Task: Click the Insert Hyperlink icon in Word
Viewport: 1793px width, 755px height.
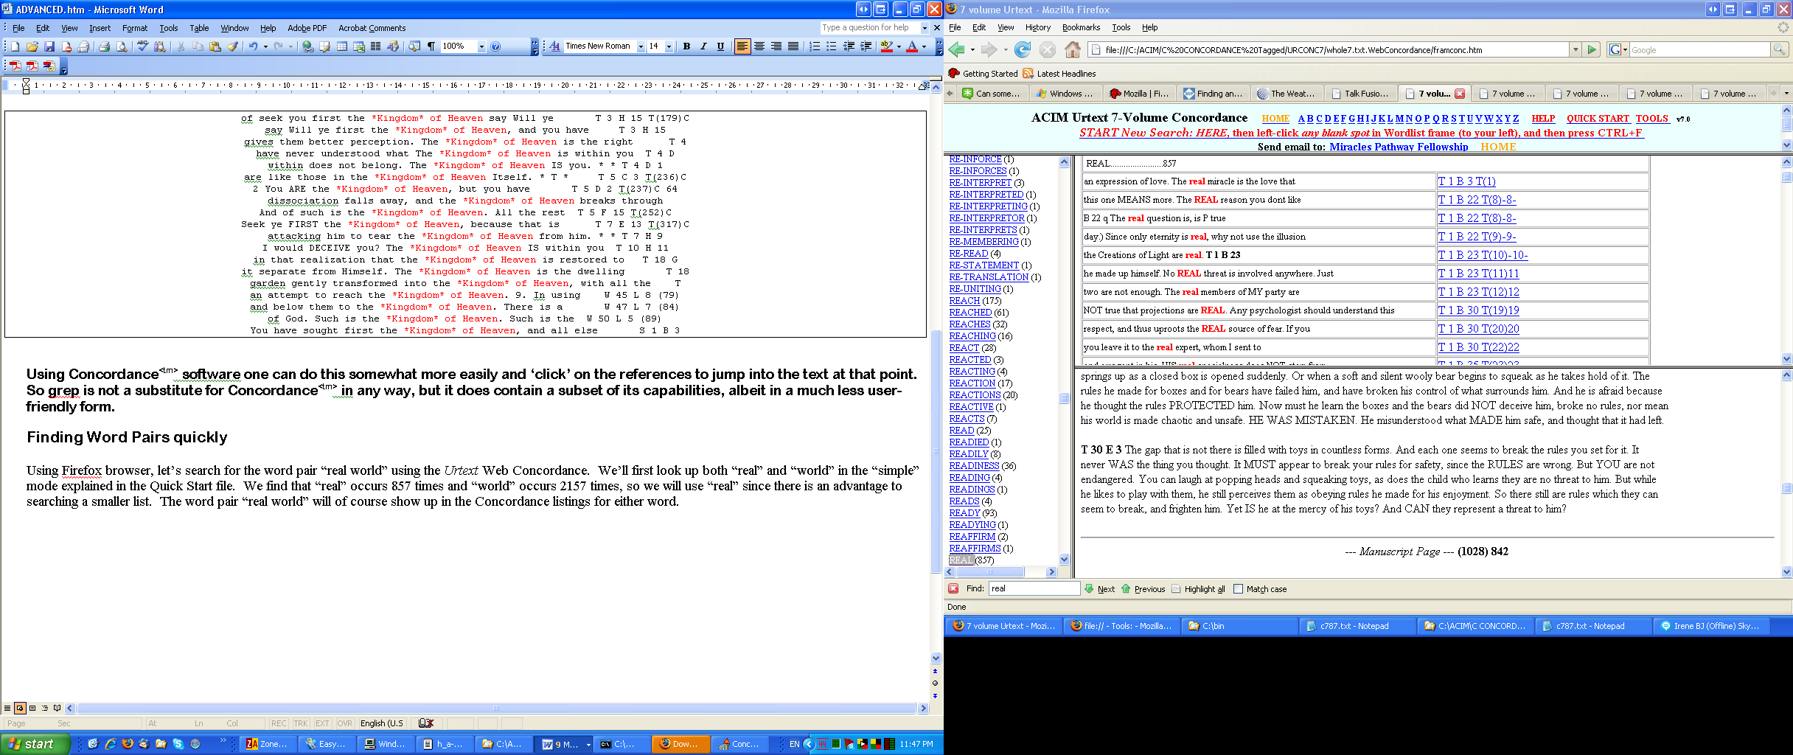Action: point(307,46)
